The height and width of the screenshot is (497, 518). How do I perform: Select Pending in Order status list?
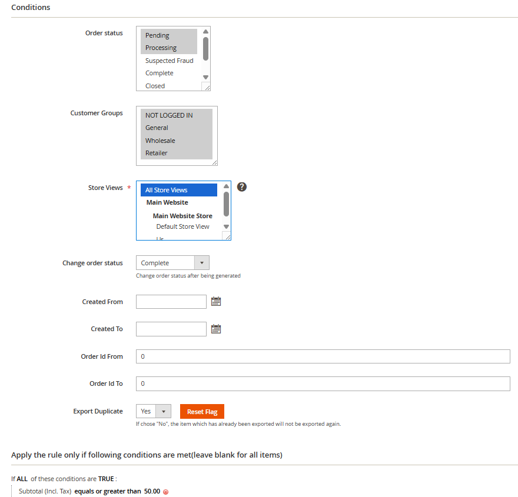pyautogui.click(x=157, y=35)
